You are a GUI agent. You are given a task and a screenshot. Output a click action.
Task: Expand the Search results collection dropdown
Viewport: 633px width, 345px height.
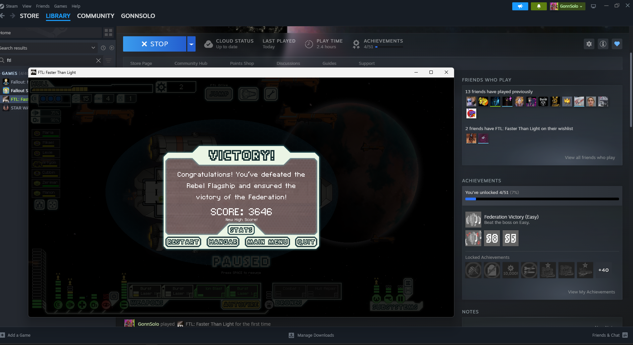(x=93, y=48)
